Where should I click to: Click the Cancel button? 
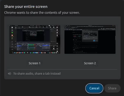coord(94,88)
